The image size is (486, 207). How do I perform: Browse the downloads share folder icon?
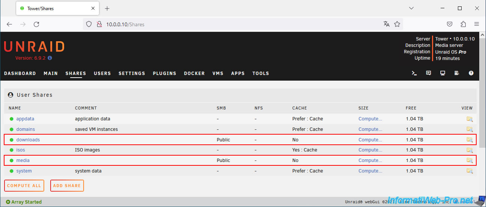pyautogui.click(x=469, y=140)
